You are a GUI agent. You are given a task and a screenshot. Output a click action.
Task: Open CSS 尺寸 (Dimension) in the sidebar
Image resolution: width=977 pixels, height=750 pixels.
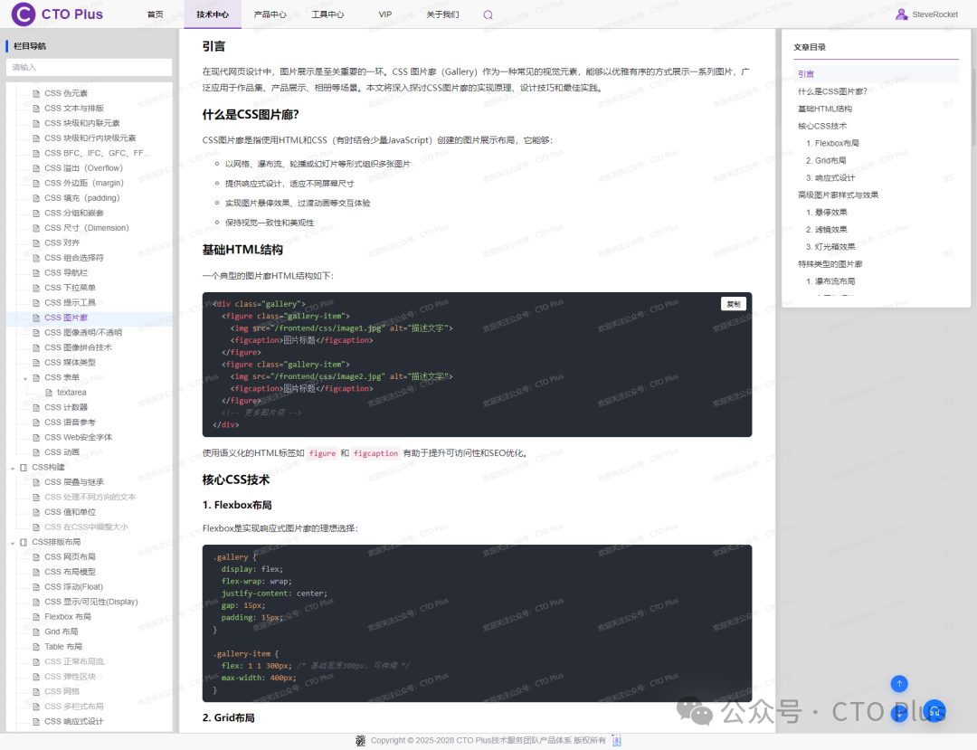pyautogui.click(x=87, y=228)
